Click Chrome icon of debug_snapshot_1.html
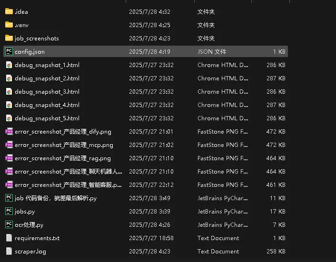The image size is (336, 262). click(9, 65)
